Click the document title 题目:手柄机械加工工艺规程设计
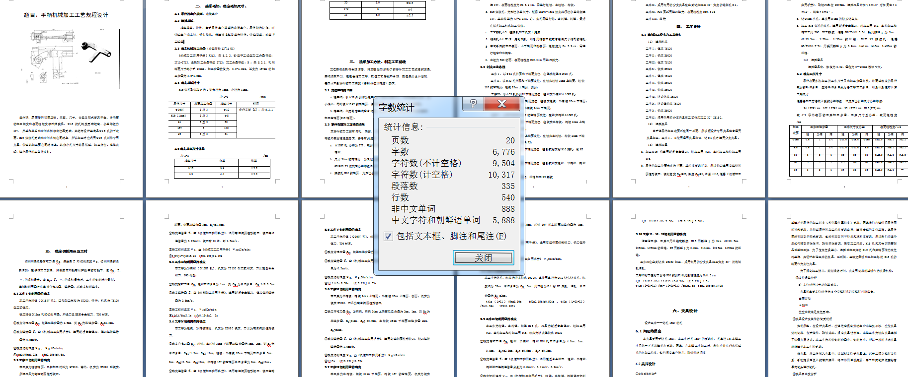 click(x=66, y=15)
